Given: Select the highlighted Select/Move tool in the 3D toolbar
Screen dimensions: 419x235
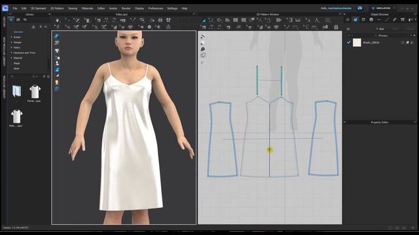Looking at the screenshot, I should click(x=68, y=20).
